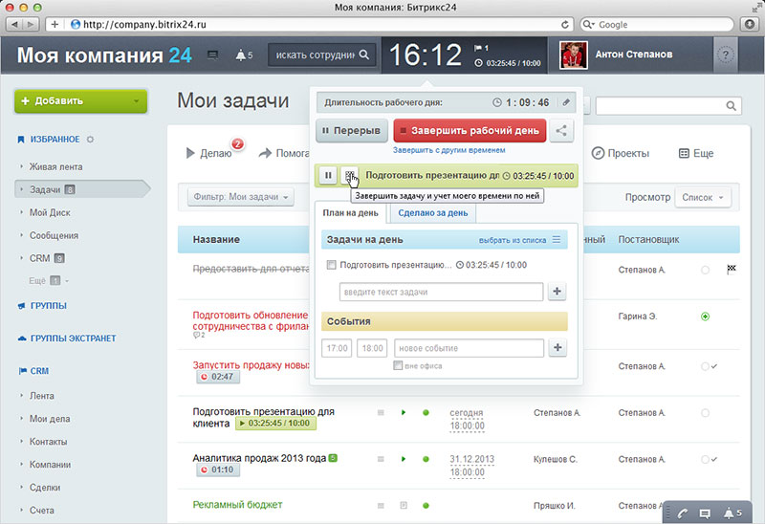The width and height of the screenshot is (765, 524).
Task: Click the favorites settings gear icon
Action: pyautogui.click(x=90, y=140)
